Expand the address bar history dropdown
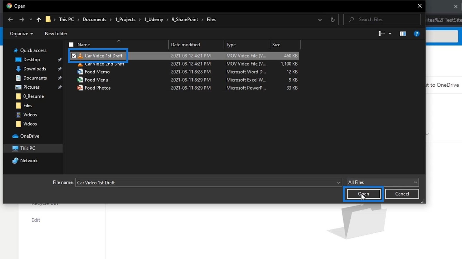The height and width of the screenshot is (259, 462). [320, 20]
